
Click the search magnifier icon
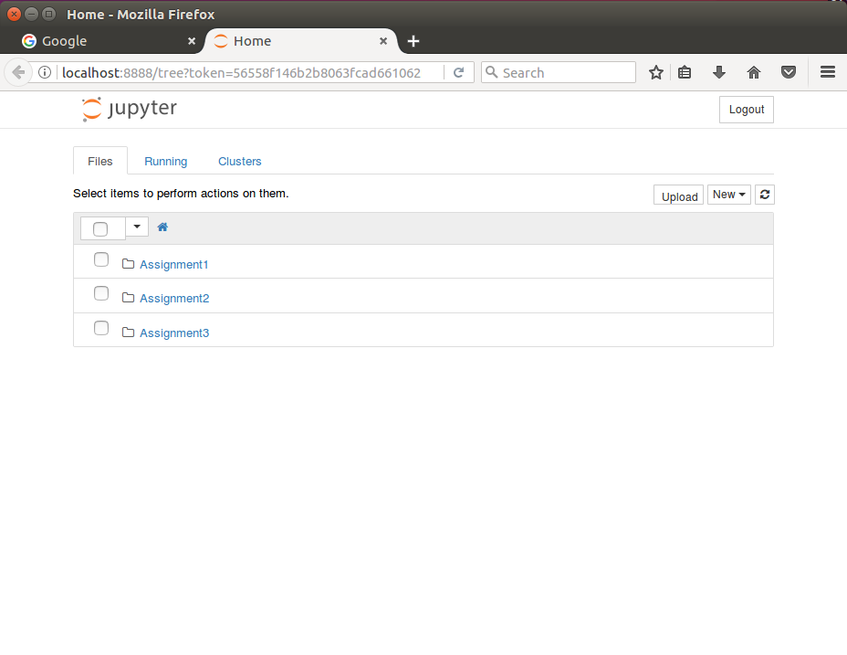click(x=491, y=72)
